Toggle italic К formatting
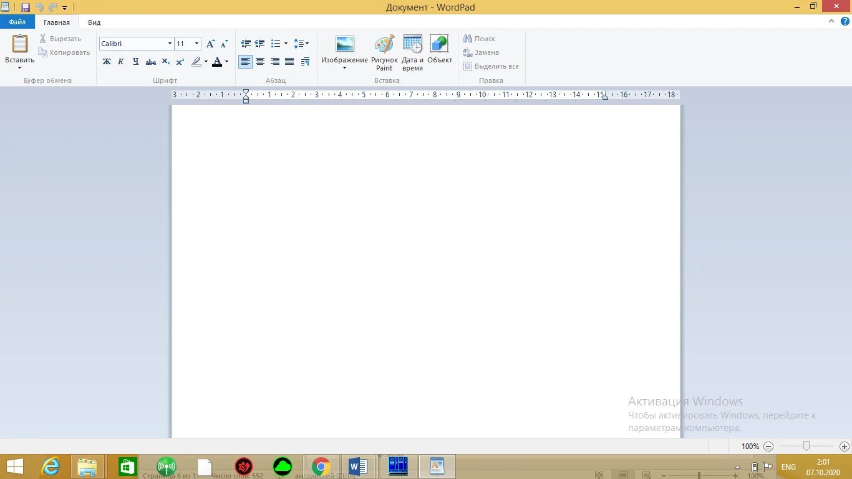This screenshot has height=479, width=852. [121, 62]
